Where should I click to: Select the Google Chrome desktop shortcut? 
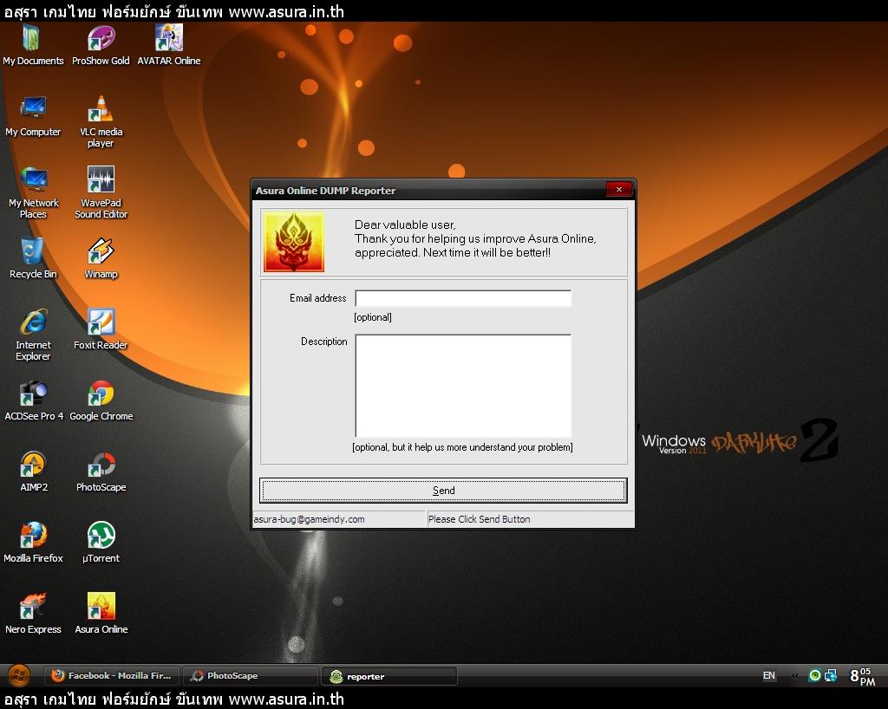click(x=101, y=400)
